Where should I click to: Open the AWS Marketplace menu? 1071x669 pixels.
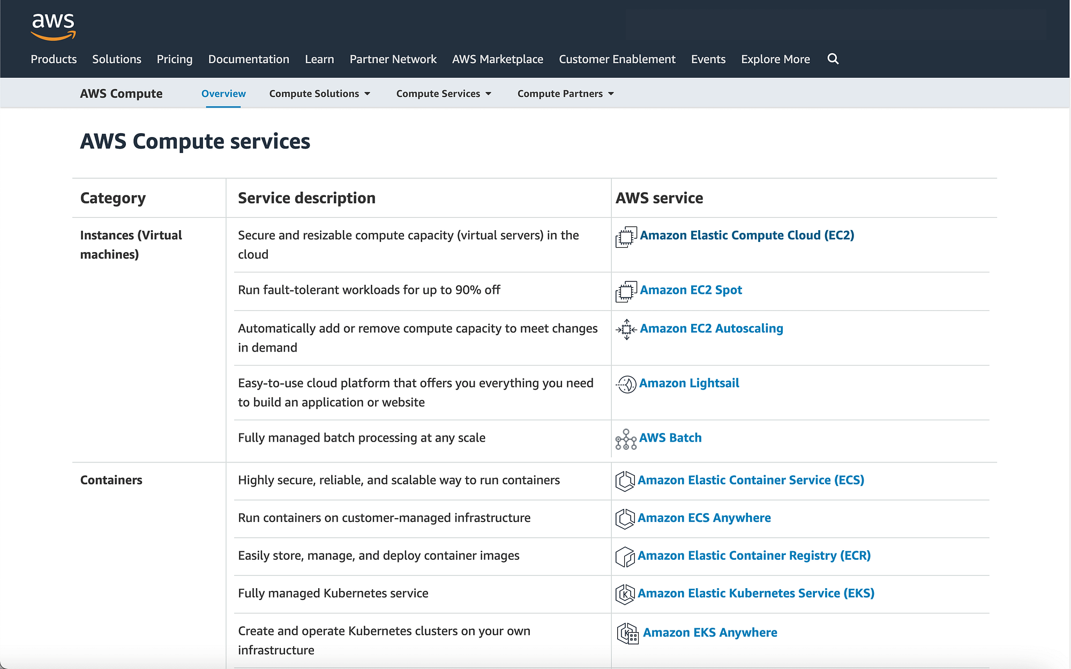click(498, 59)
